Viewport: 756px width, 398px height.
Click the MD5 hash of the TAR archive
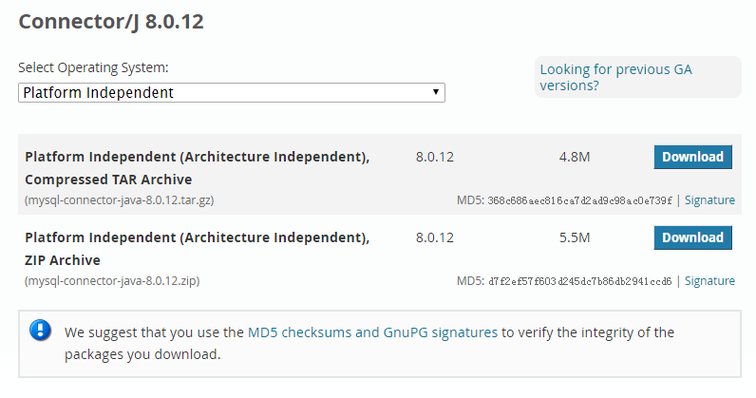[579, 200]
